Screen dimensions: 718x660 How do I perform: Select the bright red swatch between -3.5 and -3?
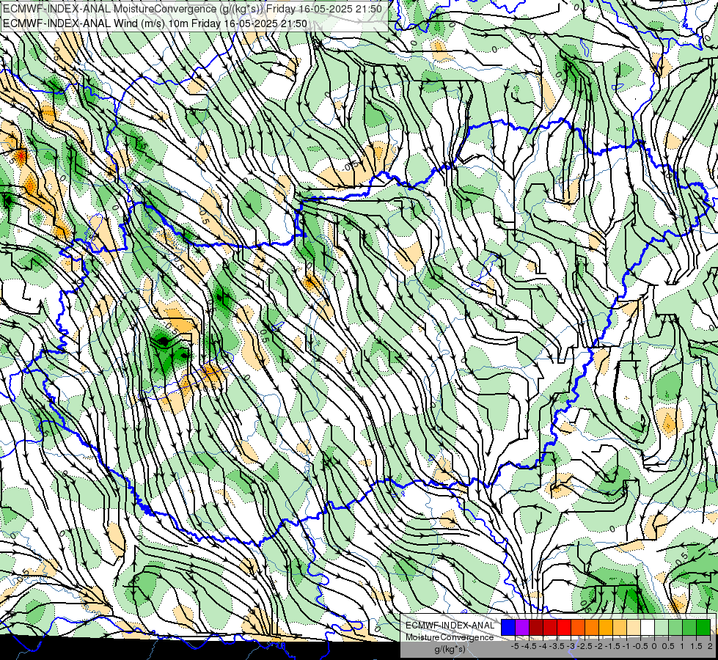coord(564,627)
